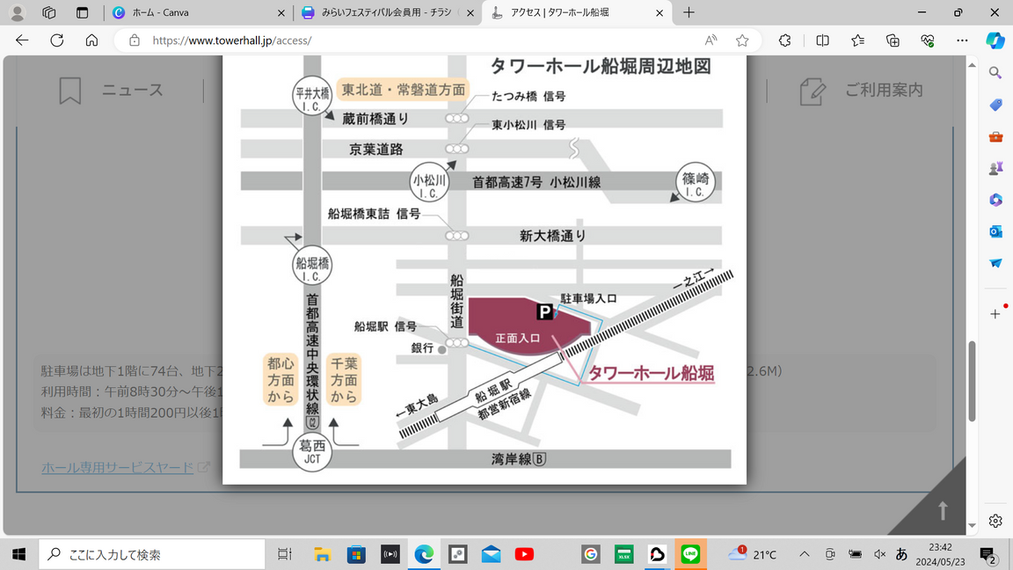
Task: Close the みらいフェスティバル tab
Action: [x=470, y=13]
